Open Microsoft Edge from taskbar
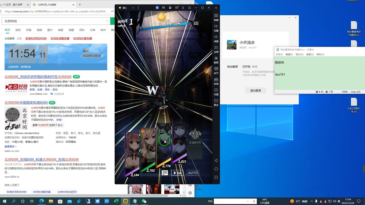 point(42,201)
